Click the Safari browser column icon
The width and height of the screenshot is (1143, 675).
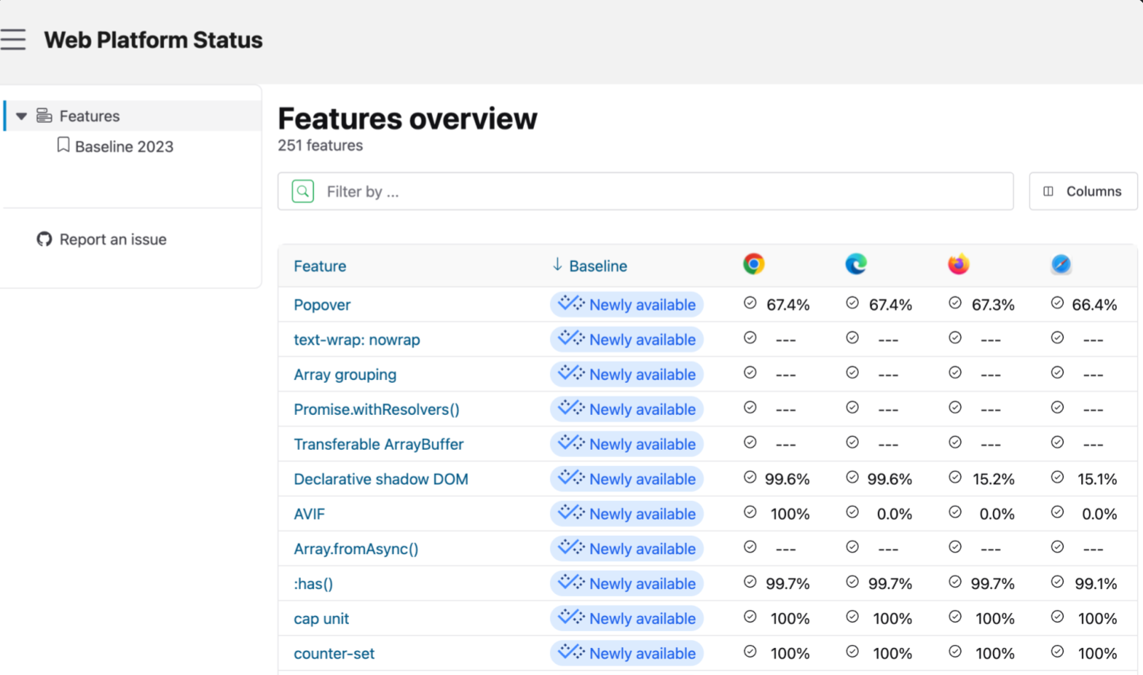click(x=1061, y=264)
